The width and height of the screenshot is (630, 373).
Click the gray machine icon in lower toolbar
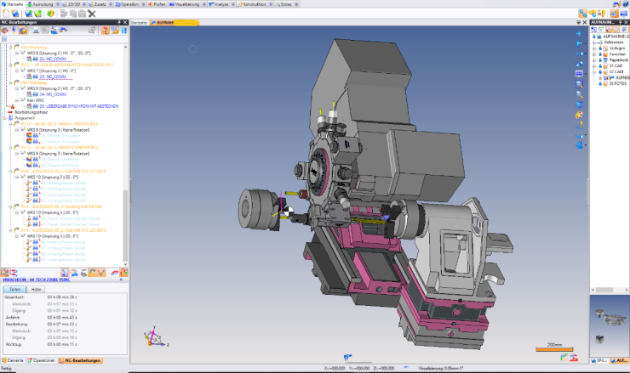pyautogui.click(x=83, y=273)
